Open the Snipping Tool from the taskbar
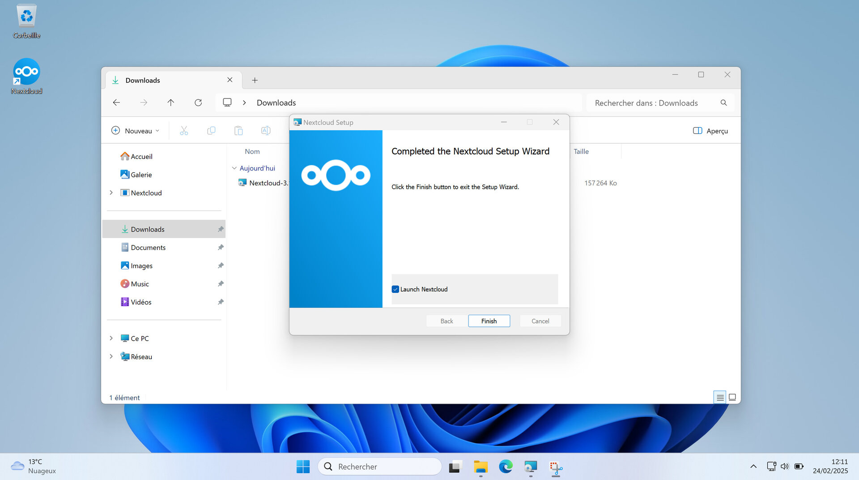 coord(555,466)
